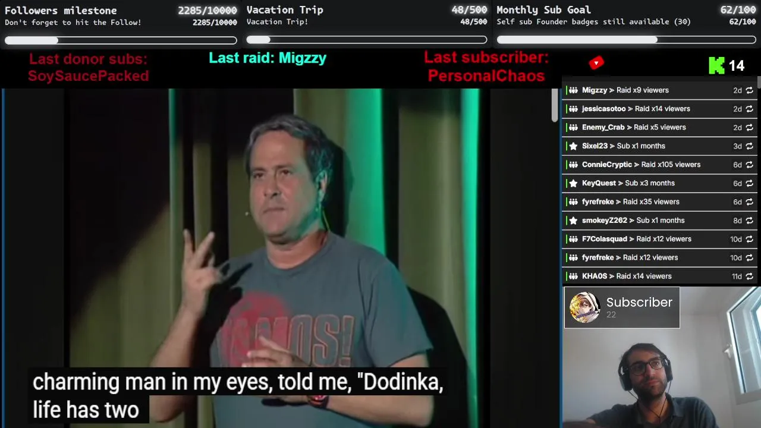Click the activity feed scrollbar
Image resolution: width=761 pixels, height=428 pixels.
coord(758,82)
